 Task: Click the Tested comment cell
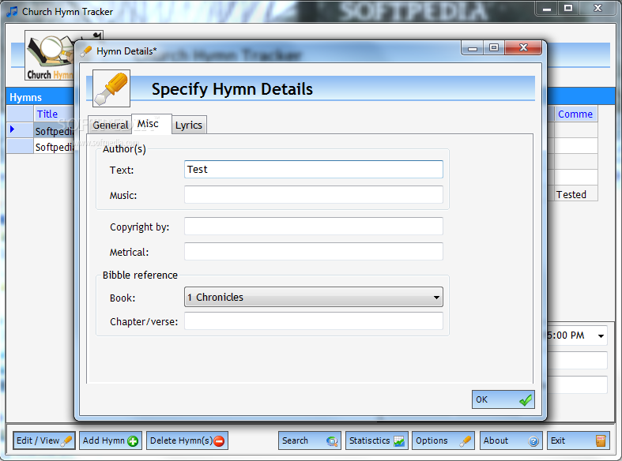[x=575, y=193]
